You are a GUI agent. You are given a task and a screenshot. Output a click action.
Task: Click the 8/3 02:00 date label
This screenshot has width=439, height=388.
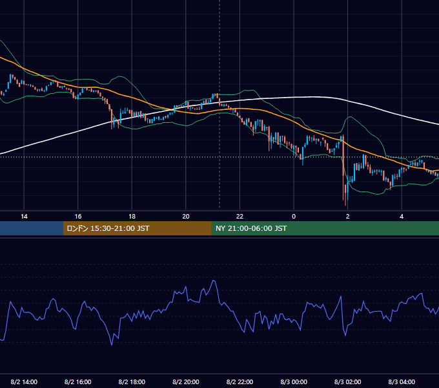click(348, 382)
